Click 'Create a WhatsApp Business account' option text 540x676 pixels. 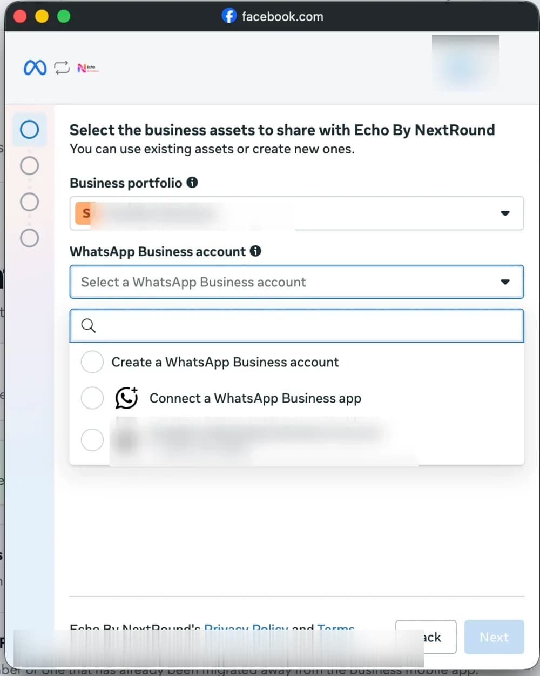pyautogui.click(x=225, y=362)
